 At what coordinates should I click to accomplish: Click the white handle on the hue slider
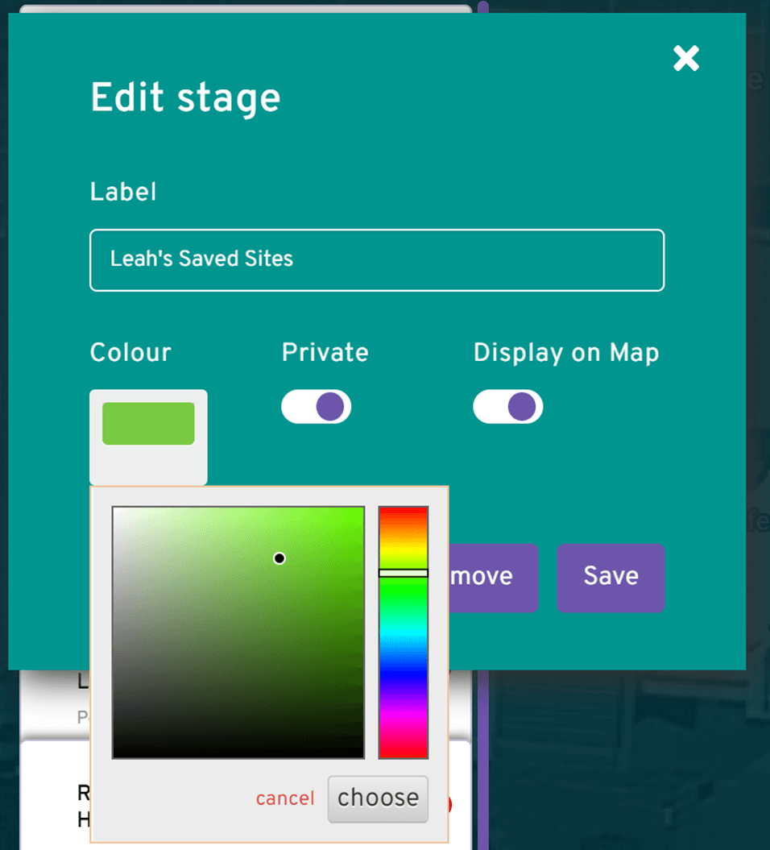403,572
